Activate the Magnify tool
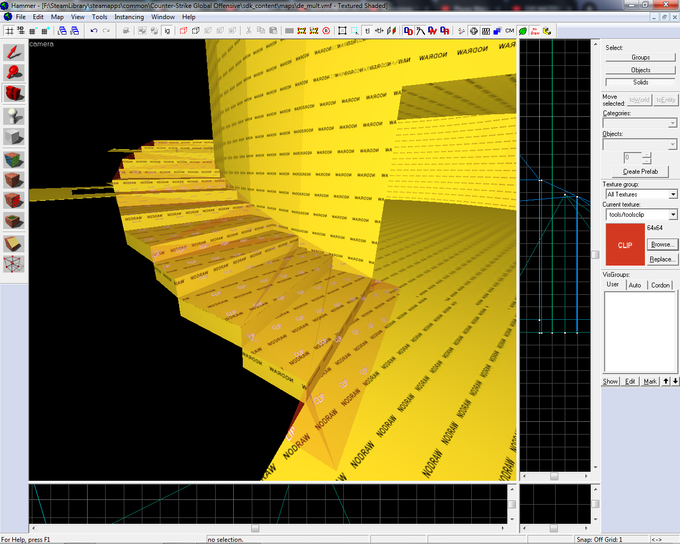 (x=14, y=72)
